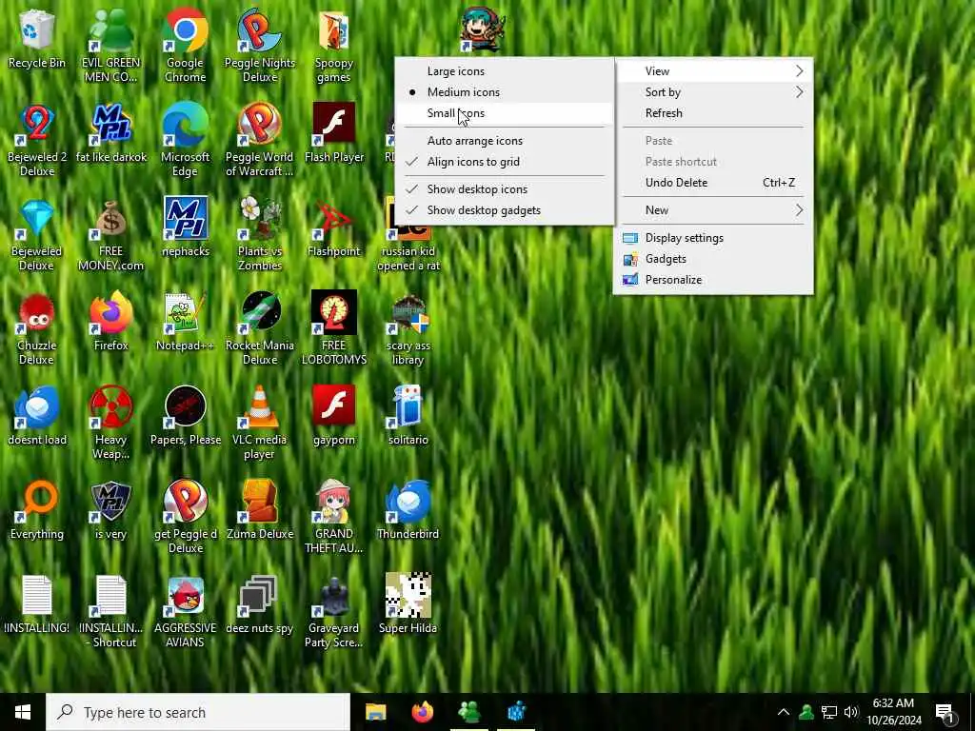Open Gadgets from the context menu
The height and width of the screenshot is (731, 975).
(712, 259)
